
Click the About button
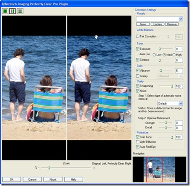coord(53,180)
